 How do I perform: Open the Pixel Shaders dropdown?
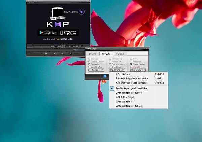138,70
